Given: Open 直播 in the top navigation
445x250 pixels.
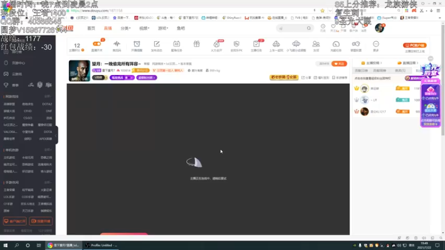Looking at the screenshot, I should [108, 28].
